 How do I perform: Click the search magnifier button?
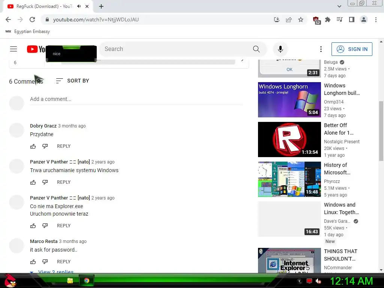(x=256, y=49)
